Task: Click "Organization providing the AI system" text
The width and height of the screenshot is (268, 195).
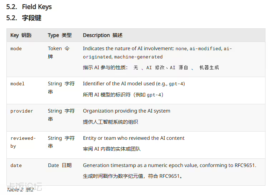Action: pyautogui.click(x=127, y=111)
